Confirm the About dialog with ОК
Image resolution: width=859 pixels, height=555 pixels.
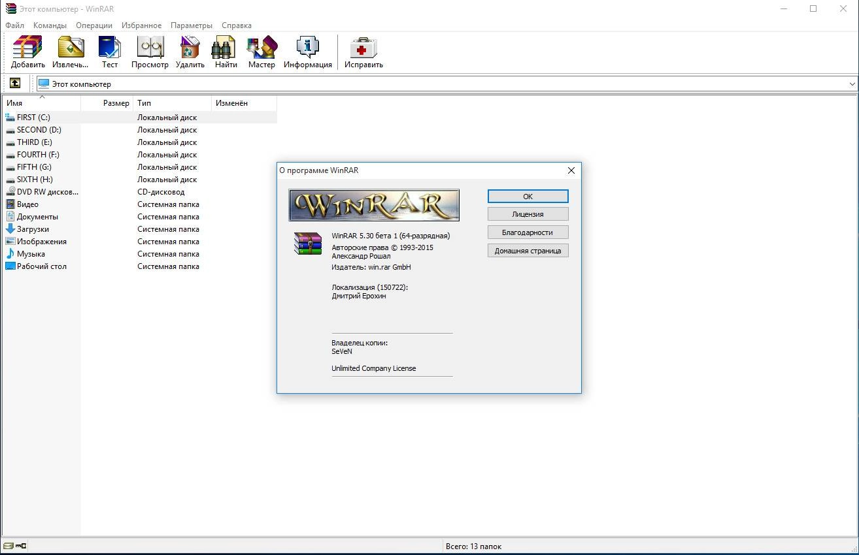click(x=528, y=196)
